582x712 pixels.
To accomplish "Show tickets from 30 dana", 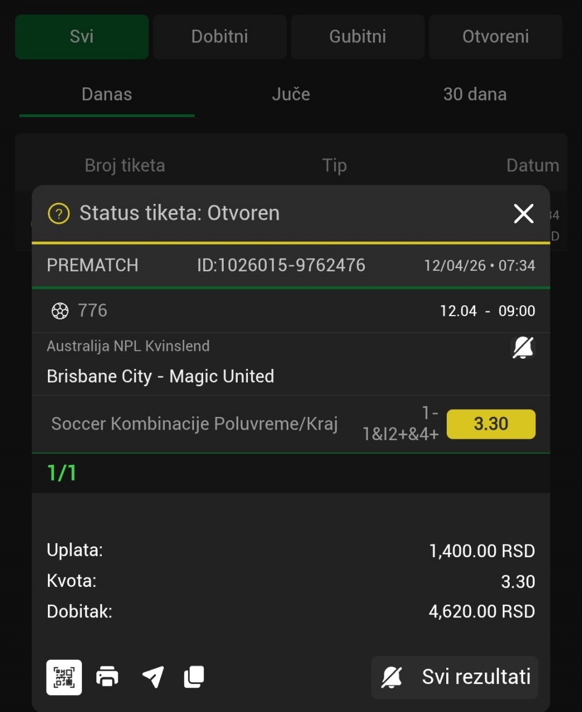I will tap(475, 95).
